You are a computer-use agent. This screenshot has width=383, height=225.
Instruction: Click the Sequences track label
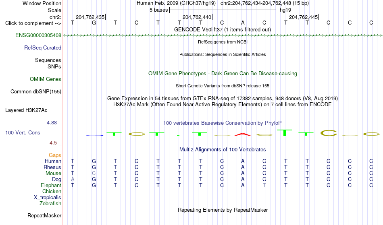pos(48,60)
